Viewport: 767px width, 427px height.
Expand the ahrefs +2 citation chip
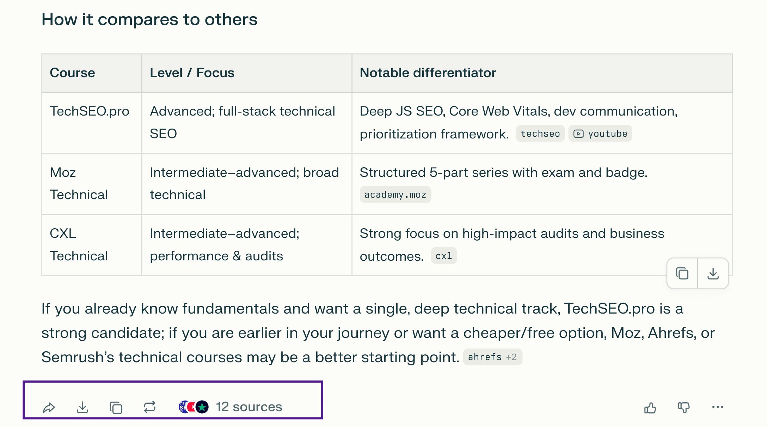pos(492,357)
